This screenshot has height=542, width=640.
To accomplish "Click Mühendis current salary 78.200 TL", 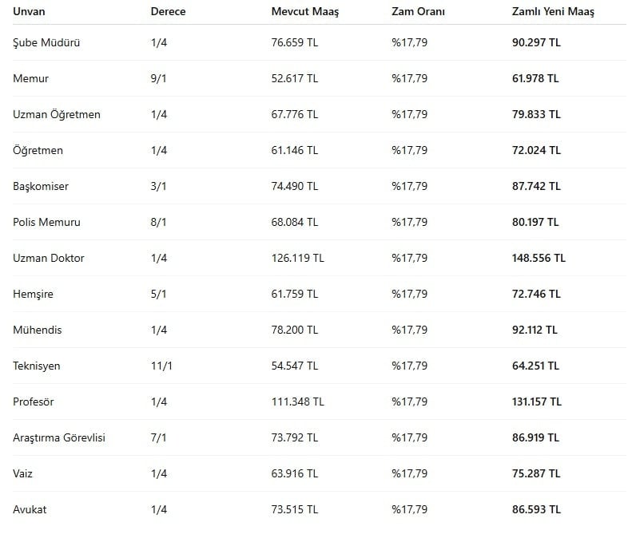I will click(294, 330).
